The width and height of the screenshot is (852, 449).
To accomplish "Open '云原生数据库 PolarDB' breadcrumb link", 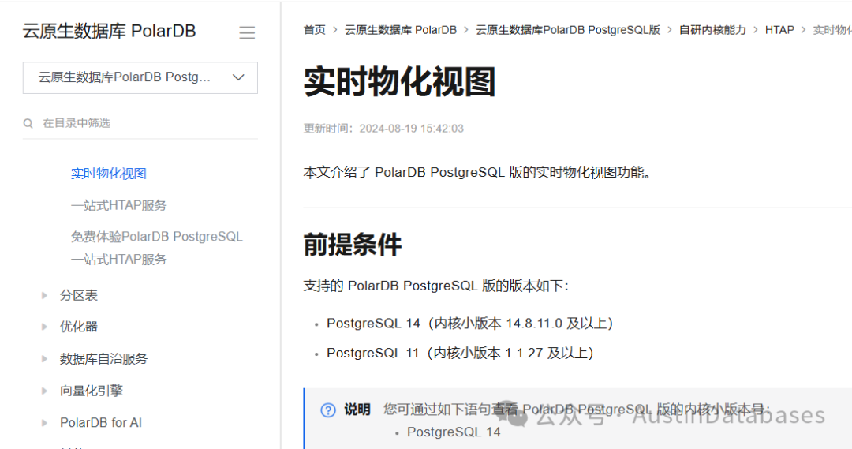I will (x=401, y=30).
